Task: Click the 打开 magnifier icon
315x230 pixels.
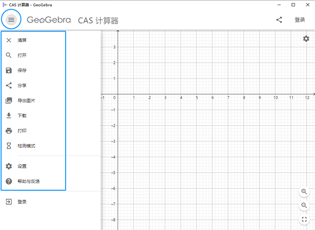Action: [x=8, y=55]
